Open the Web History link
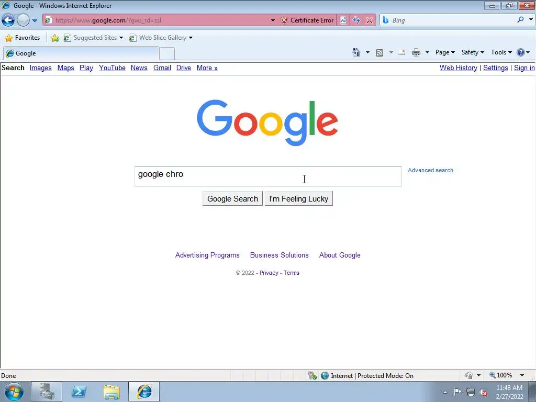This screenshot has width=536, height=402. pos(459,68)
